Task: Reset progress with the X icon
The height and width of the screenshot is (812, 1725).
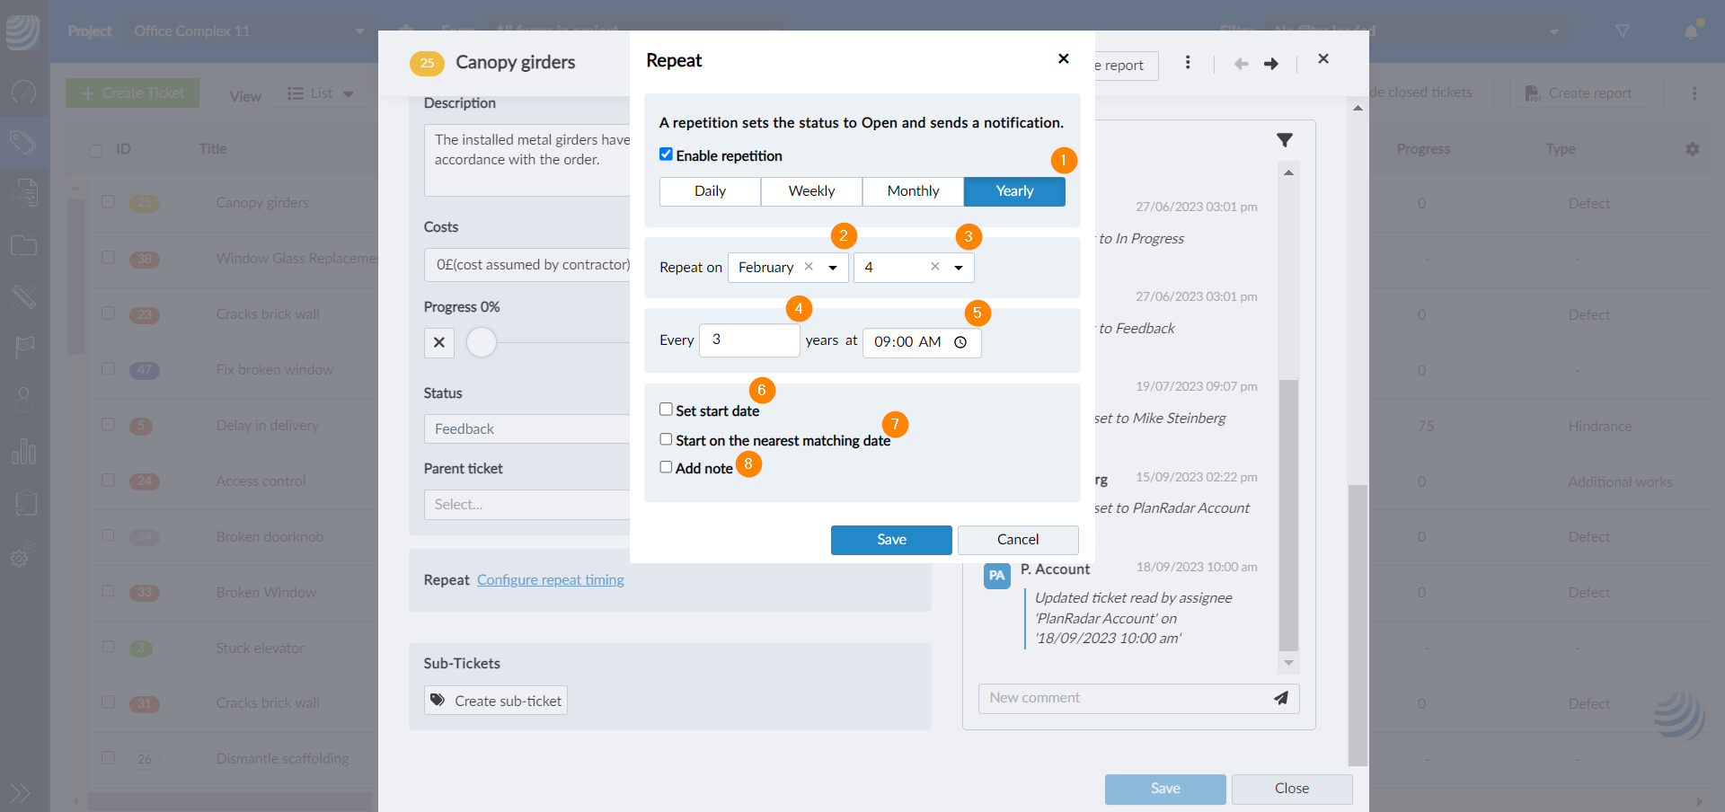Action: 439,342
